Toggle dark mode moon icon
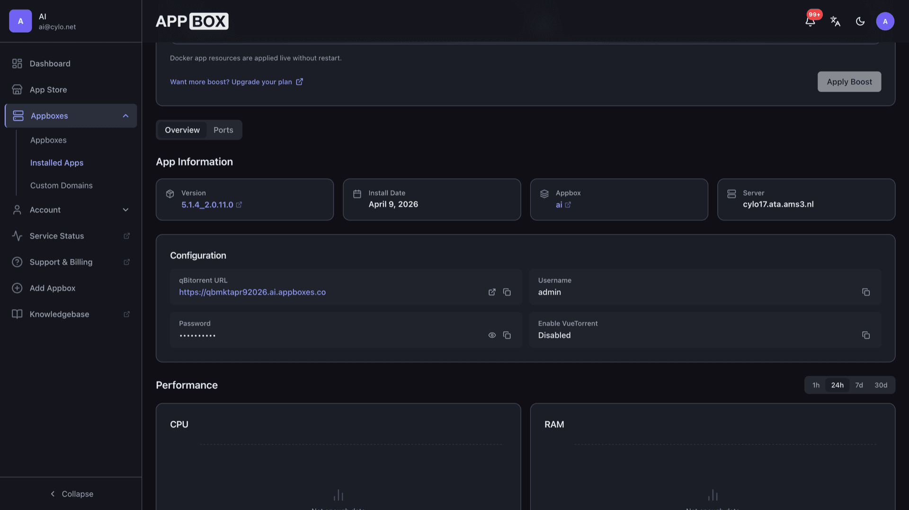 [x=860, y=21]
